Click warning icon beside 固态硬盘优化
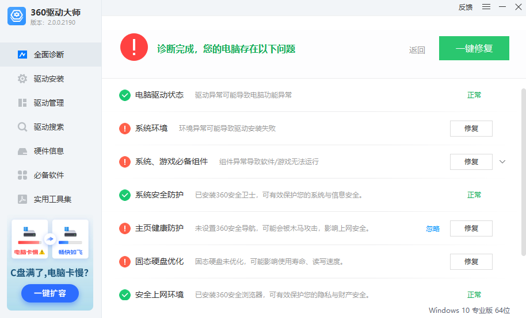The width and height of the screenshot is (526, 318). tap(125, 261)
